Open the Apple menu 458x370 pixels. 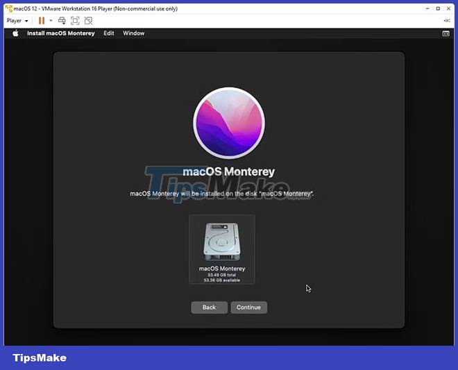pos(15,33)
